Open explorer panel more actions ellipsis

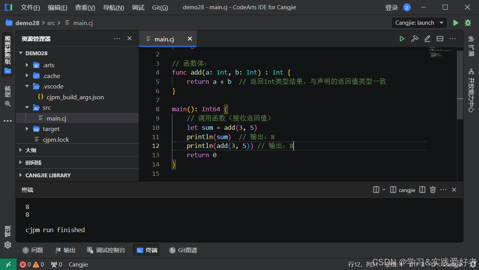(x=117, y=39)
